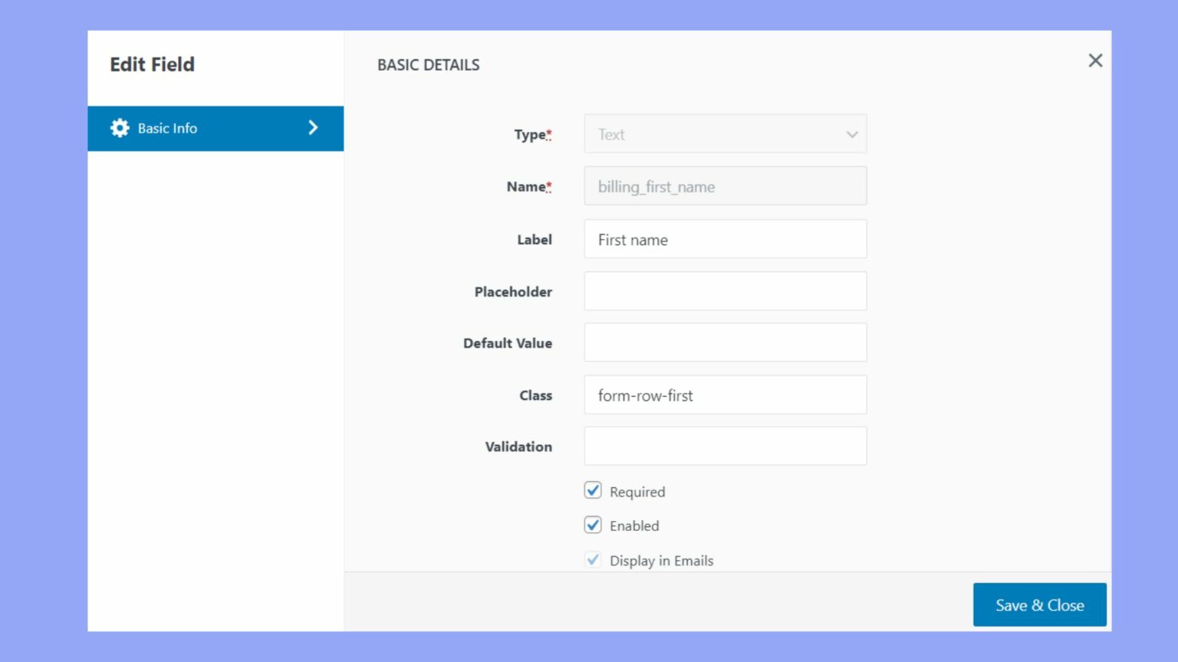Click the required asterisk next to Type

(x=549, y=133)
